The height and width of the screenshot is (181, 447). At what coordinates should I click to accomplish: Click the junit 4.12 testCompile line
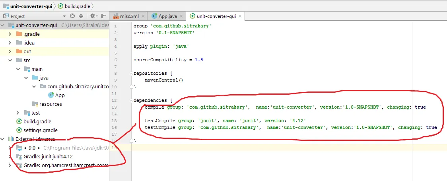click(x=225, y=121)
